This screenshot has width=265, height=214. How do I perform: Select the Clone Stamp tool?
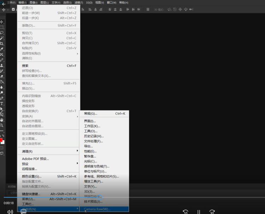(x=2, y=66)
